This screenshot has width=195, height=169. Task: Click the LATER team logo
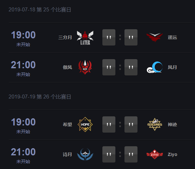click(85, 38)
